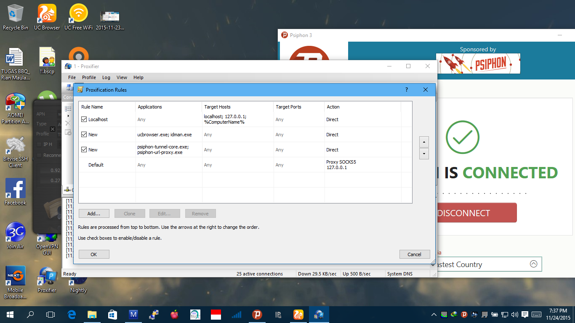
Task: Show hidden system tray icons chevron
Action: [434, 314]
